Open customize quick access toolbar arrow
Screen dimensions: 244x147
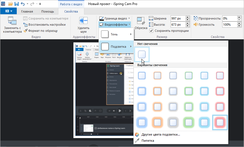[40, 4]
